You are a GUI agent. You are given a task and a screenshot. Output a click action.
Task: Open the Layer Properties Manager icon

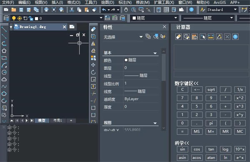[x=6, y=18]
